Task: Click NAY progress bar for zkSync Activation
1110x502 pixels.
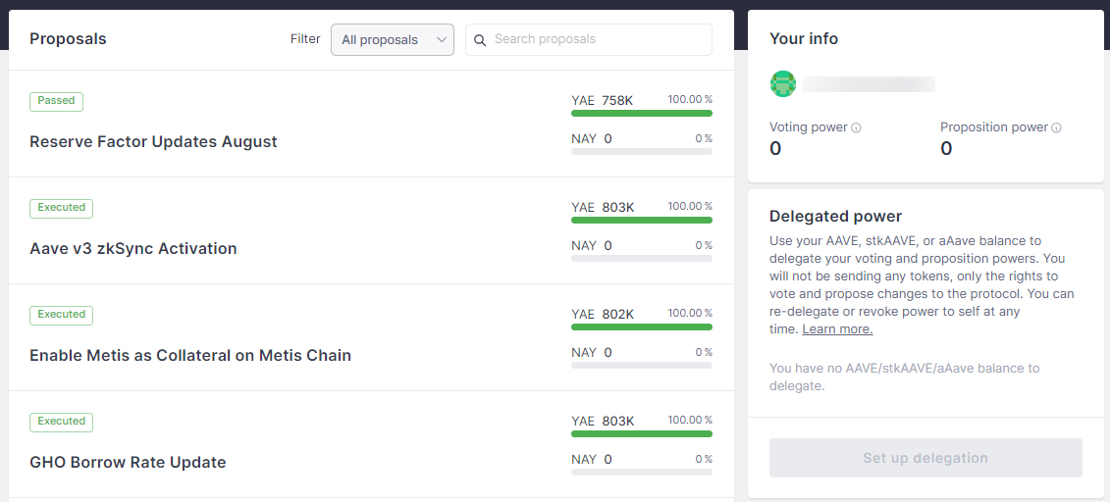Action: (x=642, y=259)
